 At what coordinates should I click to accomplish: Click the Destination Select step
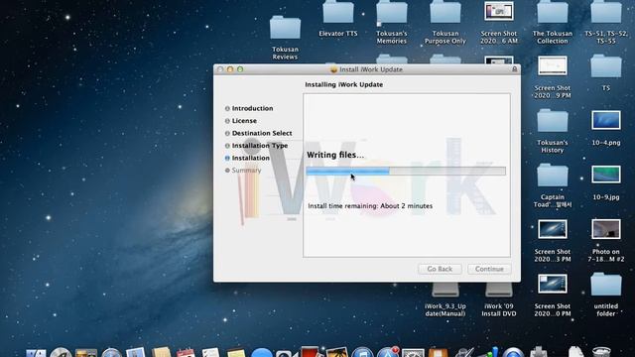click(262, 133)
